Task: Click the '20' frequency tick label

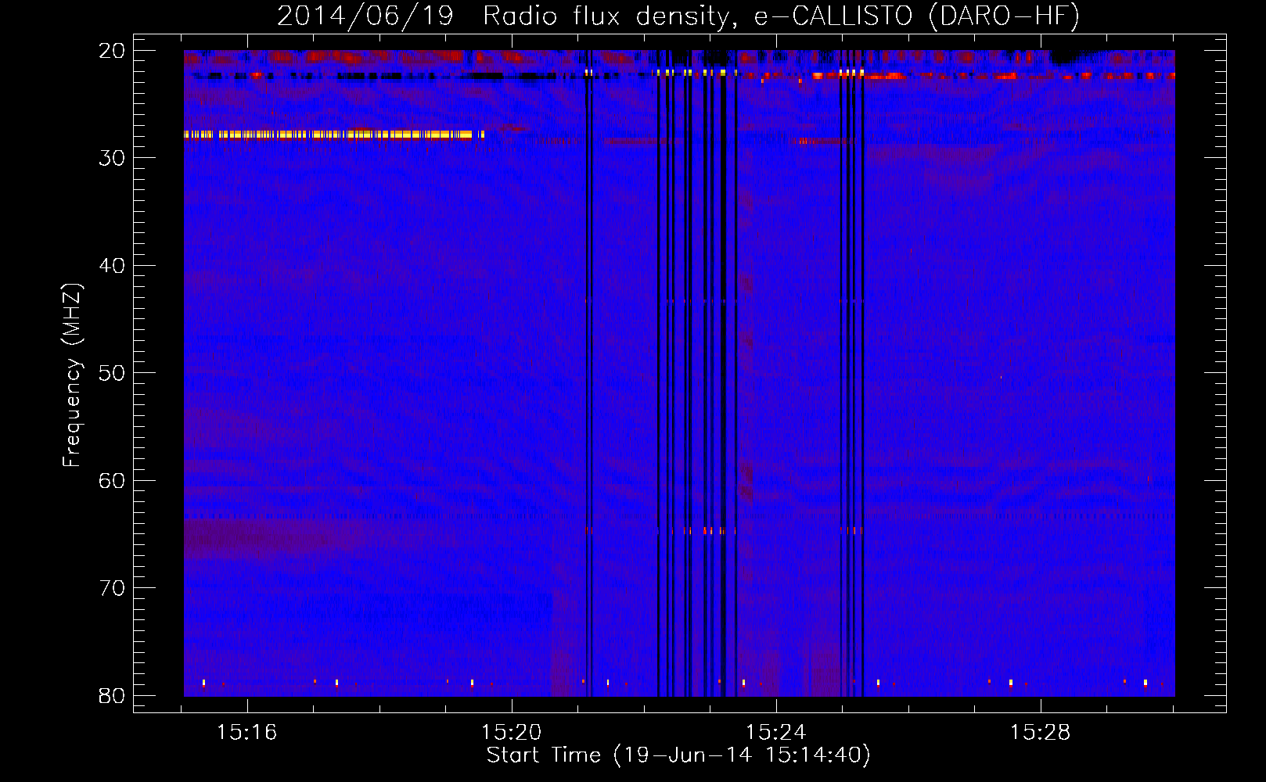Action: pyautogui.click(x=112, y=51)
